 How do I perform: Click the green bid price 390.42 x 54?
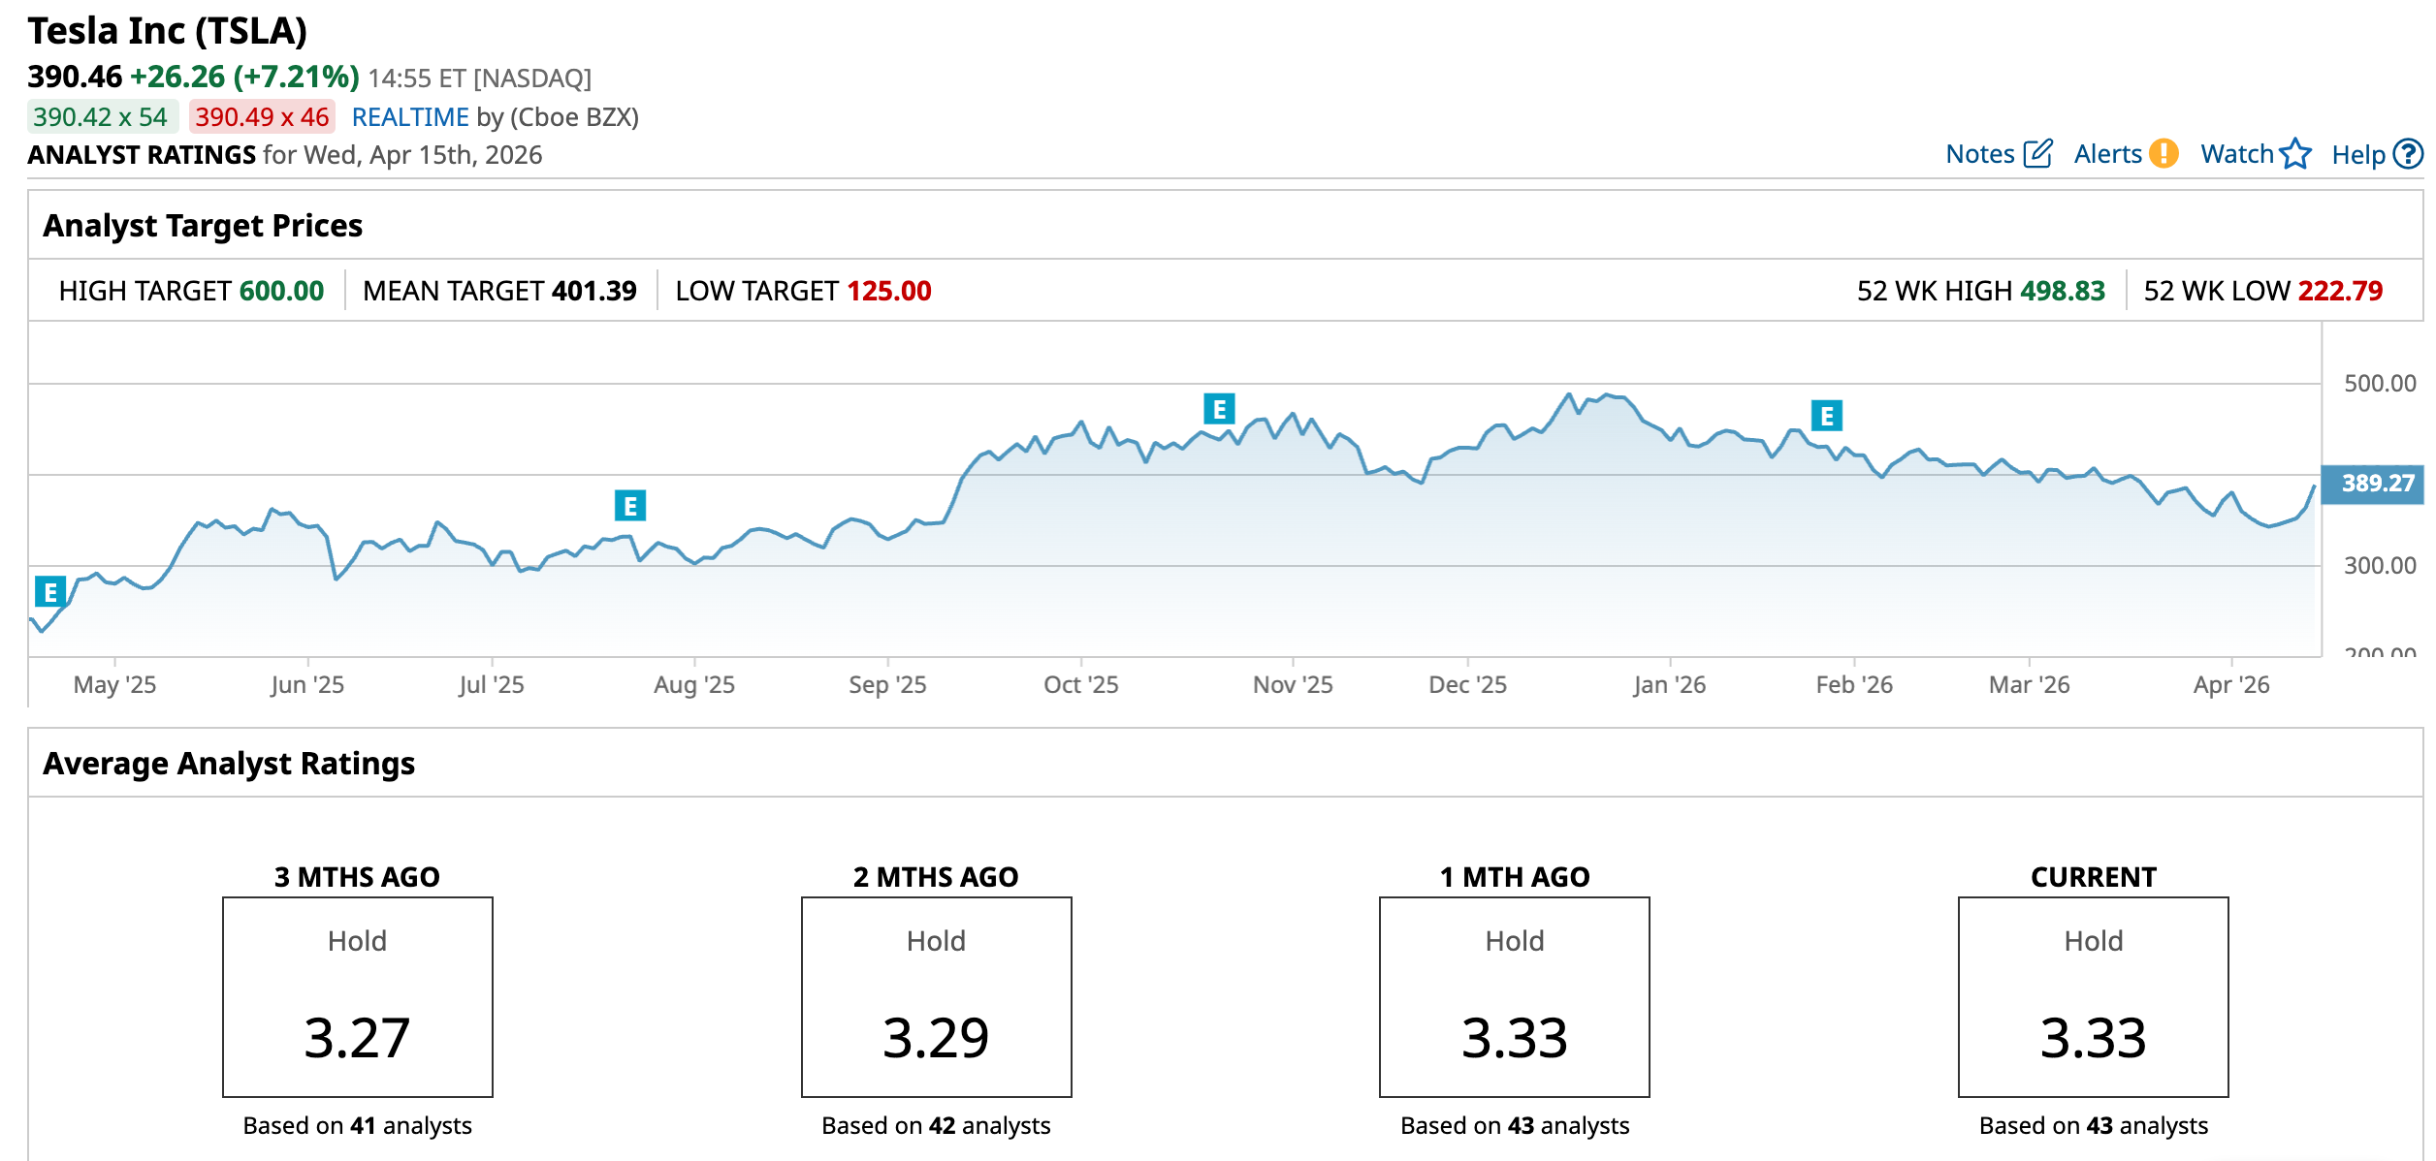(x=101, y=117)
